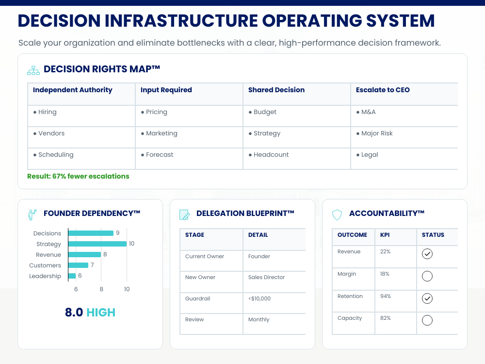Image resolution: width=485 pixels, height=364 pixels.
Task: Select the <$10,000 guardrail value
Action: 275,303
